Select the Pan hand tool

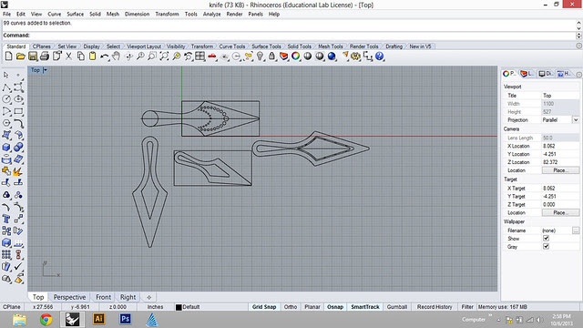117,56
